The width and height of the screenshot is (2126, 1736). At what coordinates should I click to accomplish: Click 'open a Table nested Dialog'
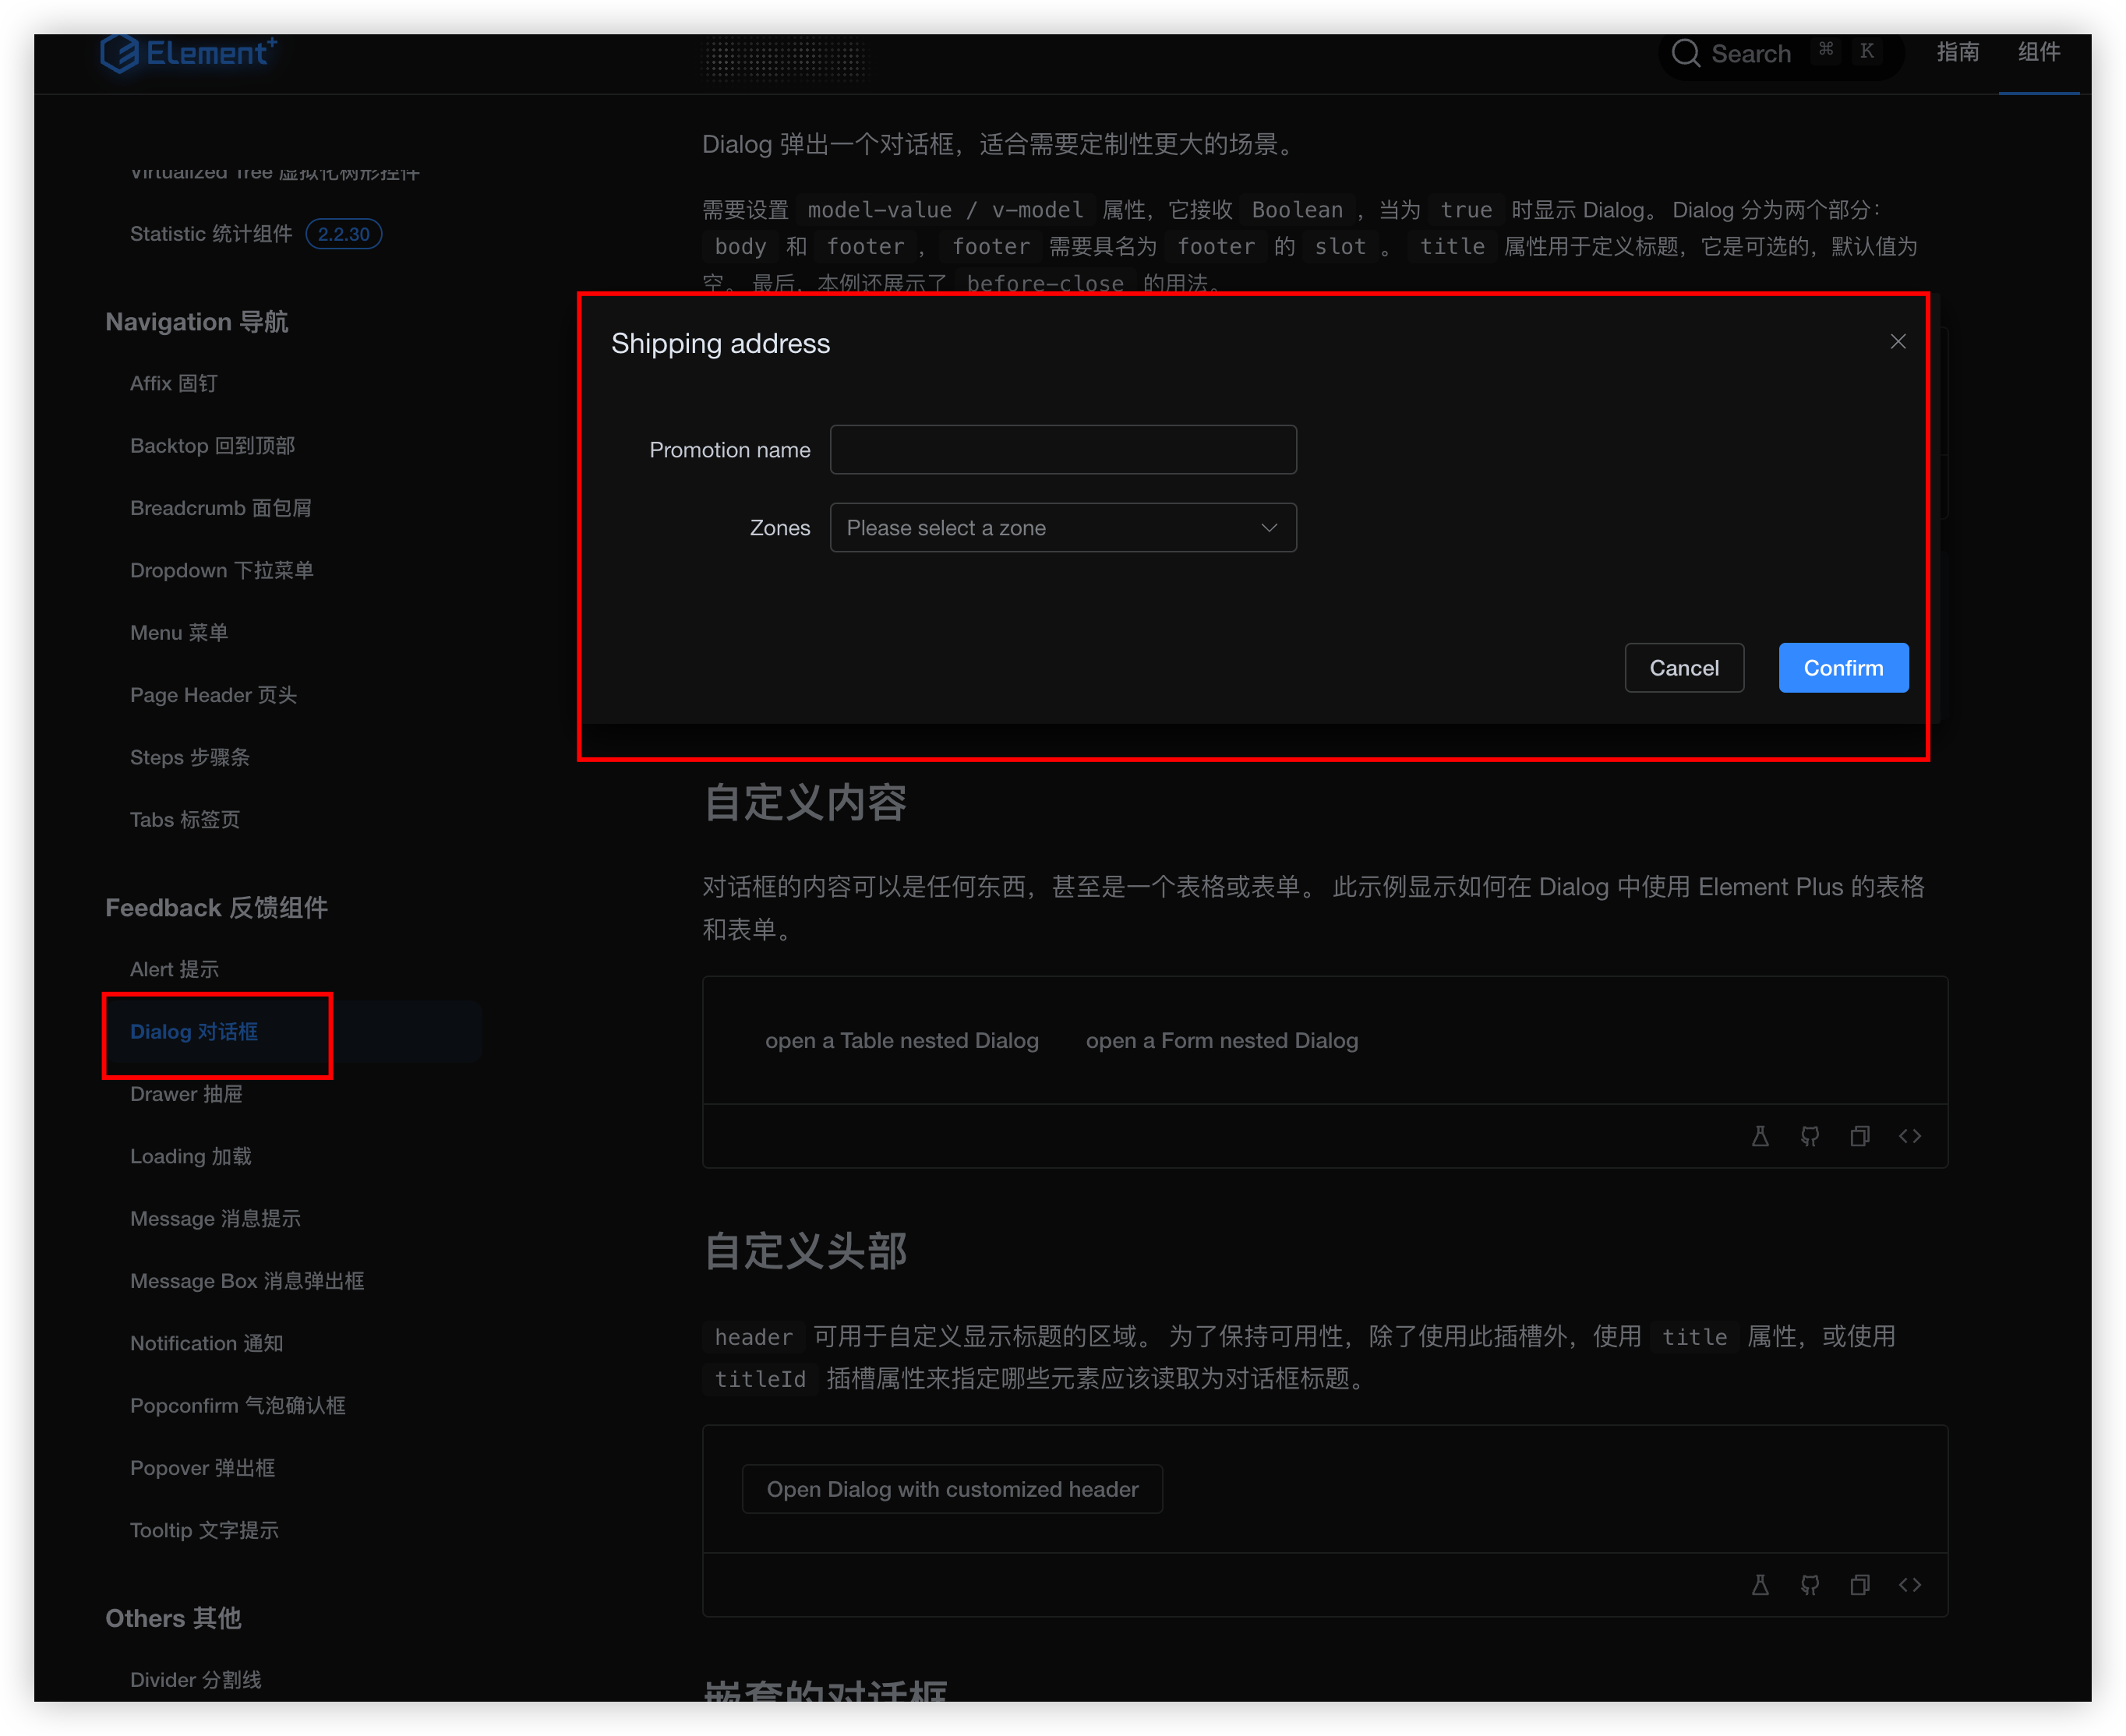coord(901,1040)
